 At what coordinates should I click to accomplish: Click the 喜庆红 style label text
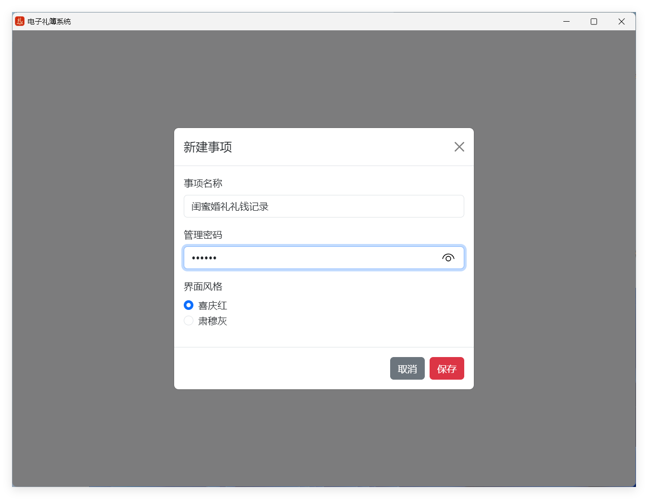213,306
